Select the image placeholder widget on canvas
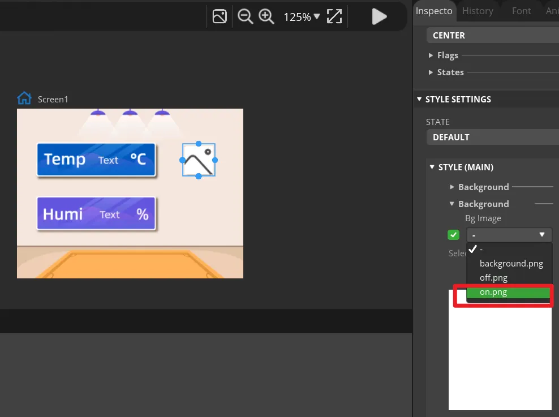 point(199,160)
